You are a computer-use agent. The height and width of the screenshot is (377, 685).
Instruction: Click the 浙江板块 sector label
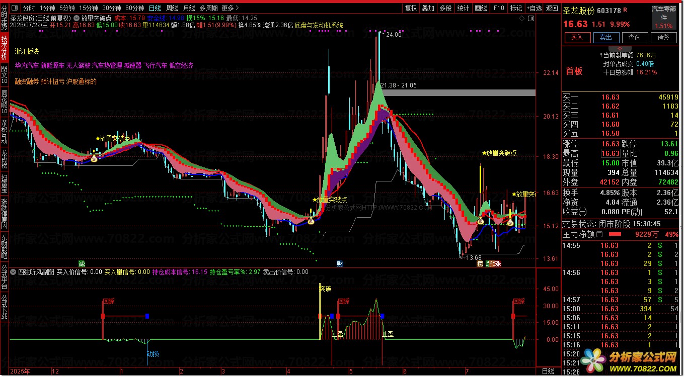point(27,51)
